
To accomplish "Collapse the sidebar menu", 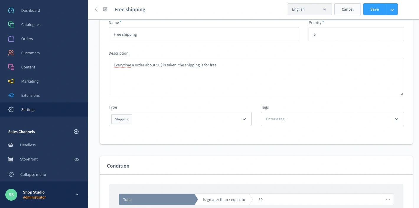I will [x=33, y=174].
